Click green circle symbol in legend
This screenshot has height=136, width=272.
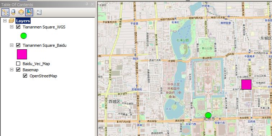point(24,36)
